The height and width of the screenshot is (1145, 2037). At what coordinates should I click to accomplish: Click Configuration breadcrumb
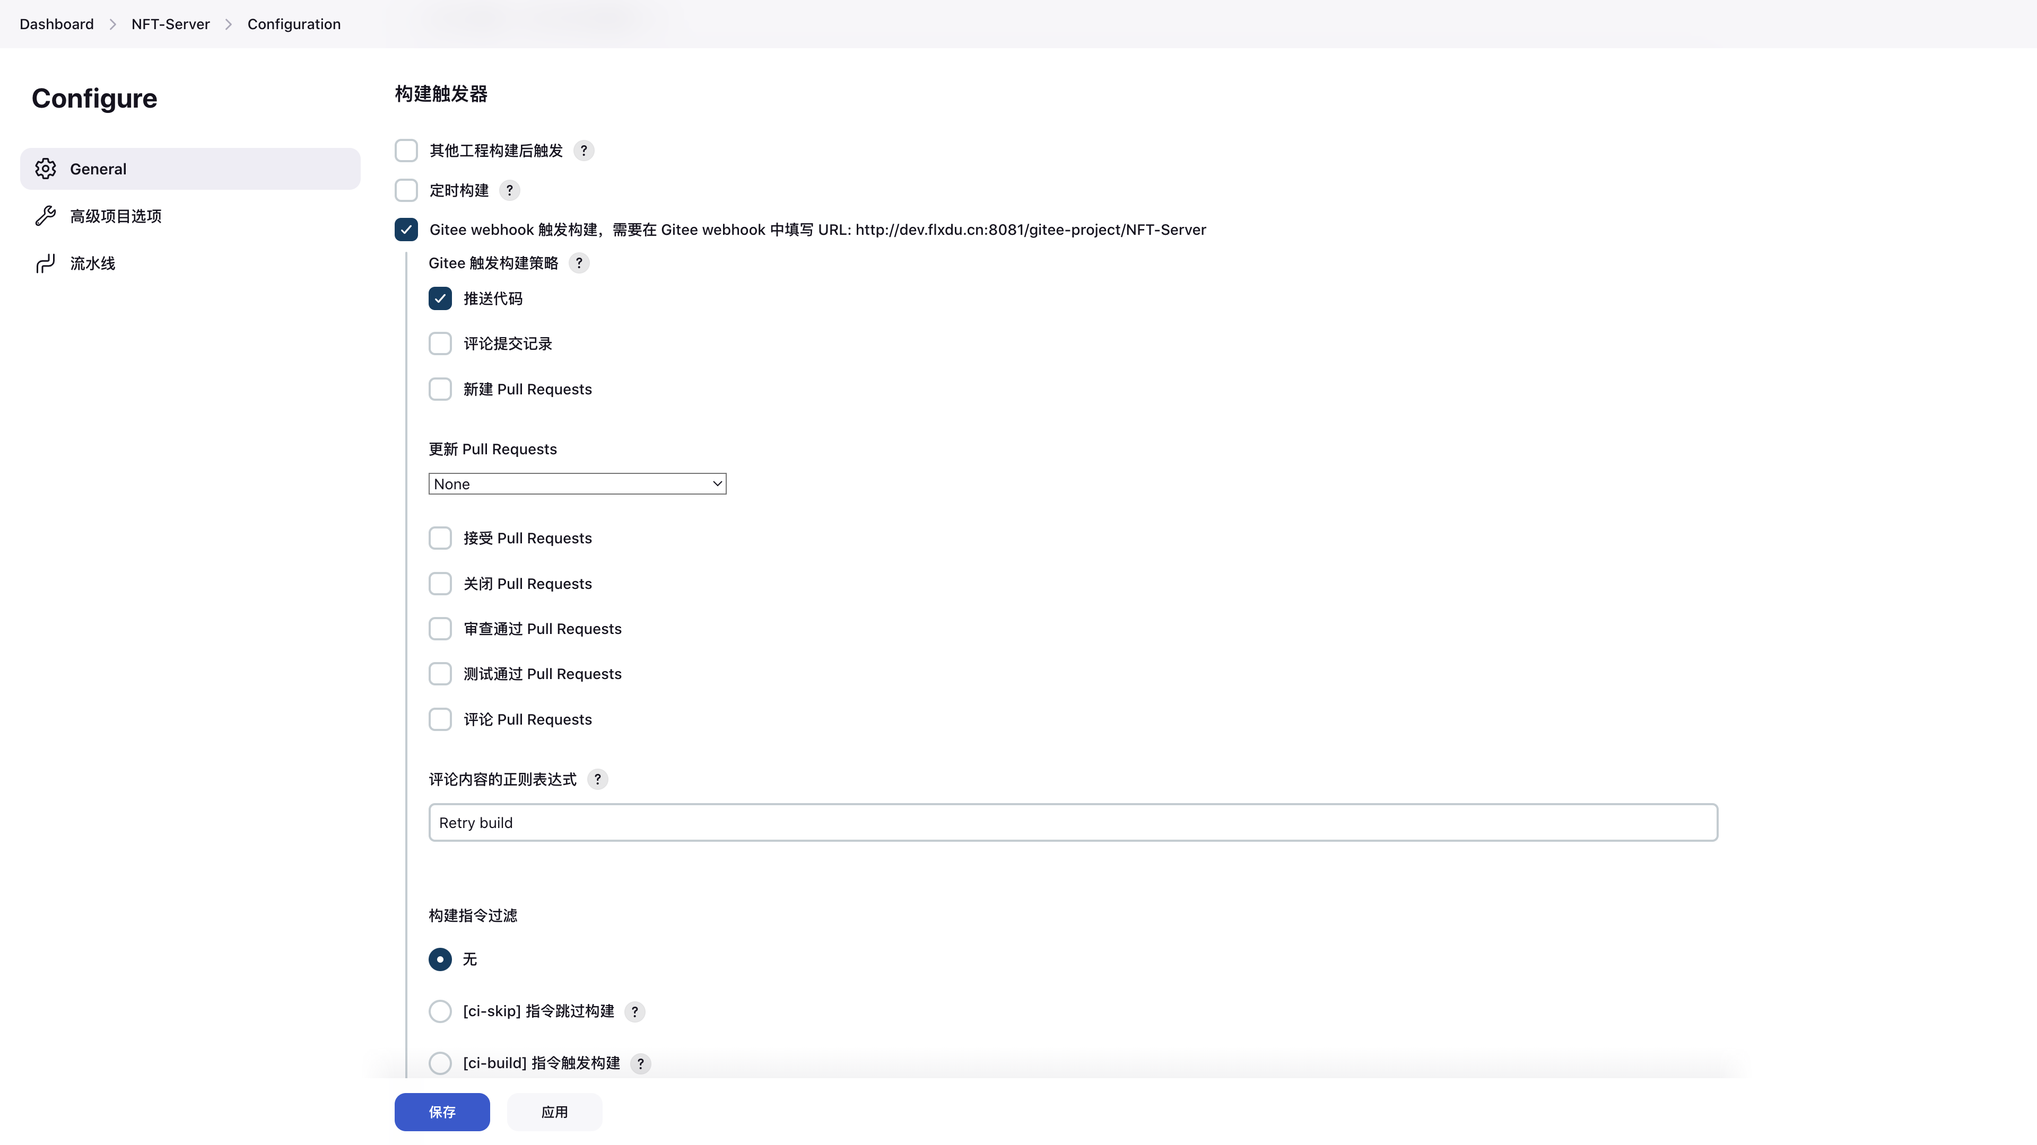pos(294,24)
